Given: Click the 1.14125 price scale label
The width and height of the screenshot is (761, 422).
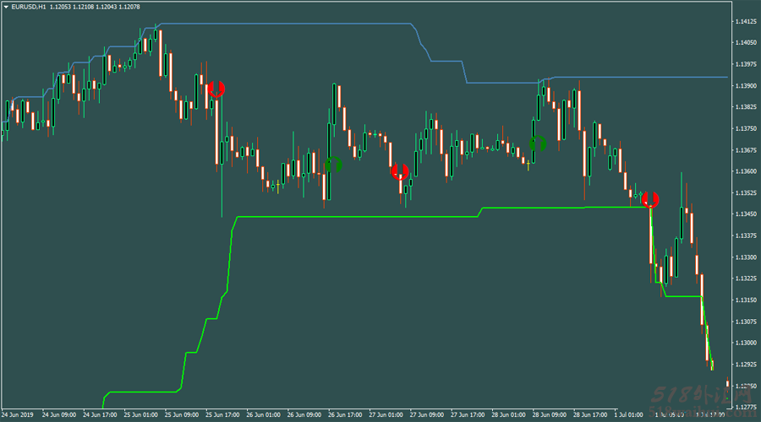Looking at the screenshot, I should click(746, 21).
